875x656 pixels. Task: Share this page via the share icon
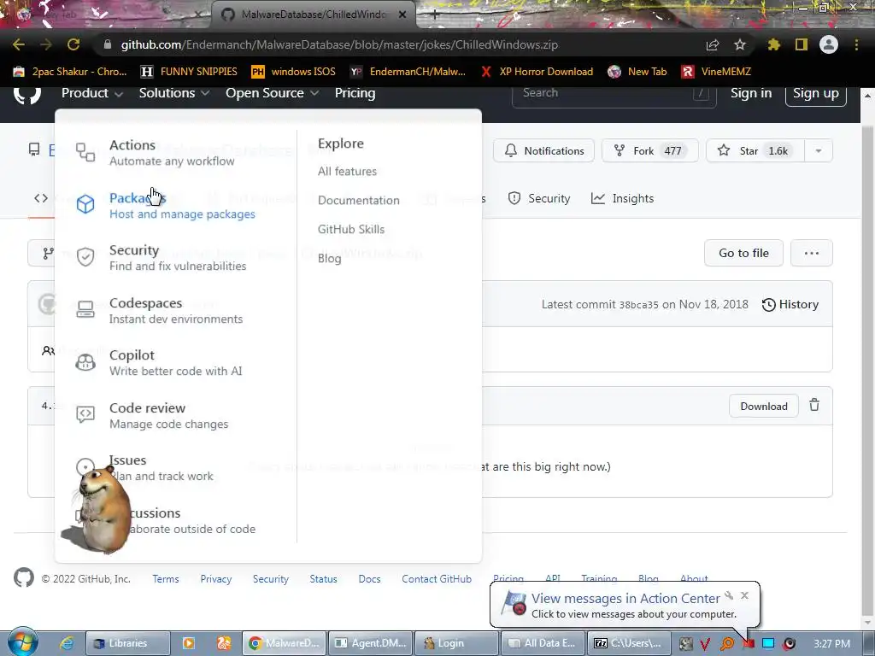click(x=713, y=44)
